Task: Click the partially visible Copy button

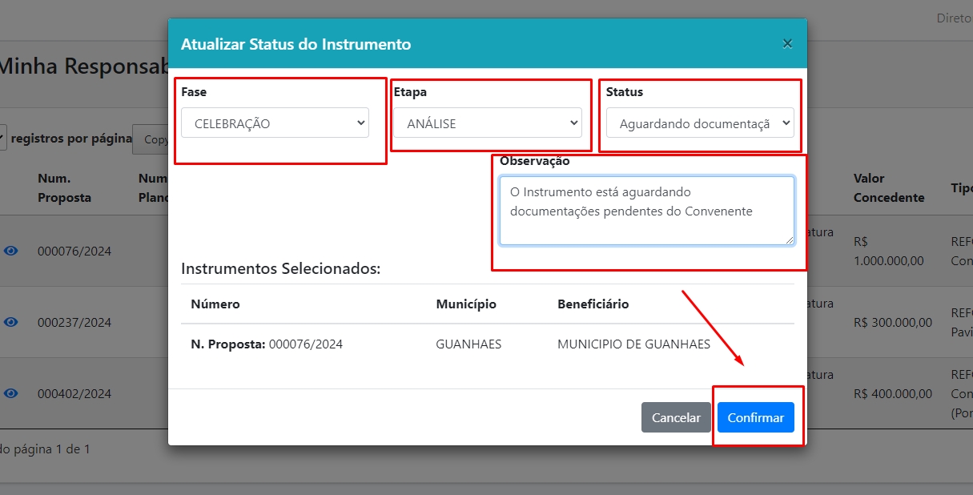Action: click(152, 139)
